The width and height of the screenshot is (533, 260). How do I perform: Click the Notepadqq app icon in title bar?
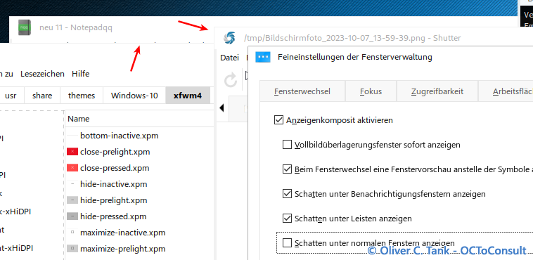(25, 27)
